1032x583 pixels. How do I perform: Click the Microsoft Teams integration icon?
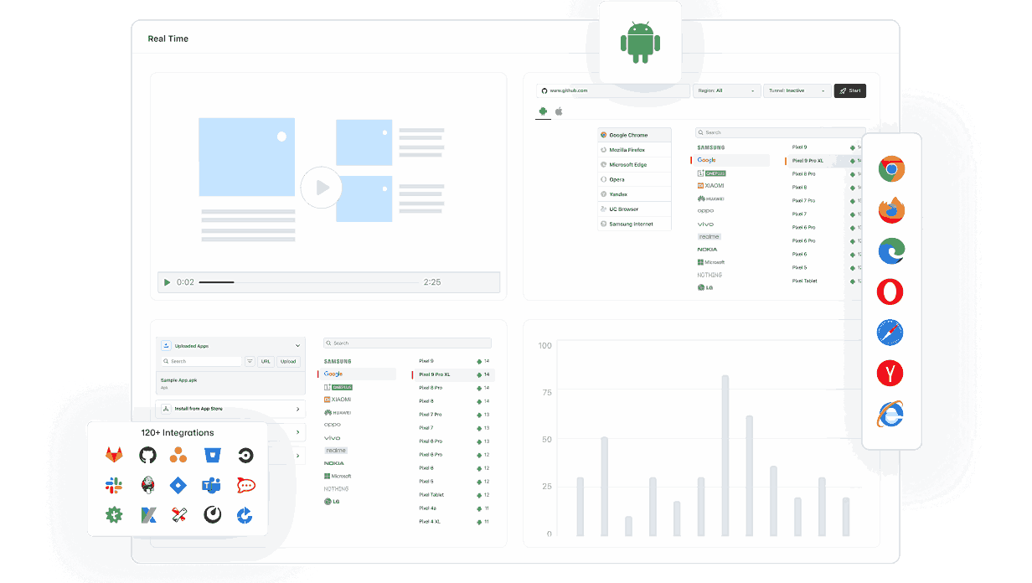coord(211,485)
